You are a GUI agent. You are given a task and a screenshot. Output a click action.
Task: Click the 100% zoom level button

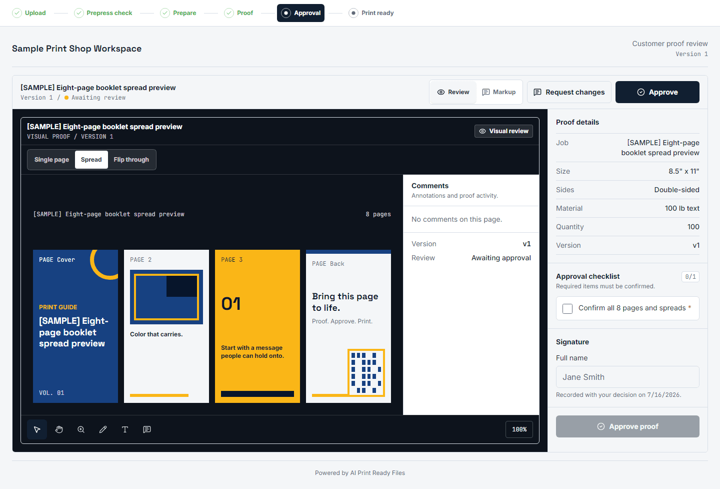pyautogui.click(x=519, y=429)
